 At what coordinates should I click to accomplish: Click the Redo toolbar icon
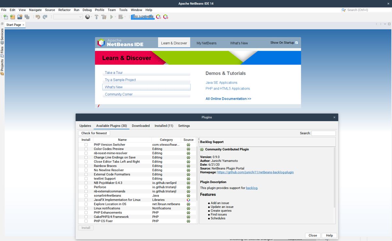click(x=45, y=17)
